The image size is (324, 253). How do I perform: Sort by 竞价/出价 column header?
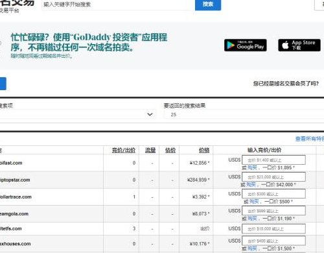(x=124, y=150)
